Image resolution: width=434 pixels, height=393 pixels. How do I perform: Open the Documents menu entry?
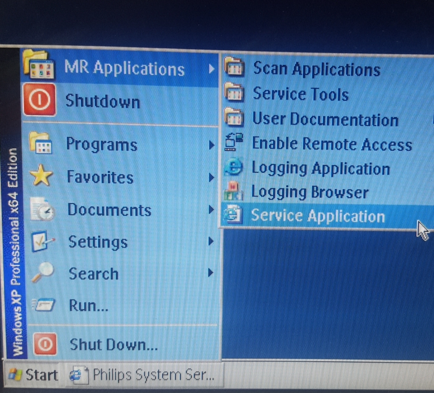click(x=122, y=209)
